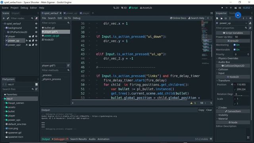Toggle FileSystem split view mode icon
This screenshot has width=254, height=143.
pyautogui.click(x=37, y=84)
